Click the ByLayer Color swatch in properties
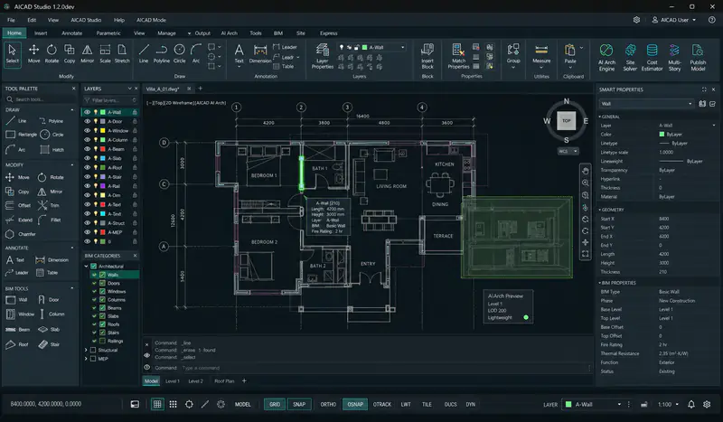723x422 pixels. pos(662,135)
